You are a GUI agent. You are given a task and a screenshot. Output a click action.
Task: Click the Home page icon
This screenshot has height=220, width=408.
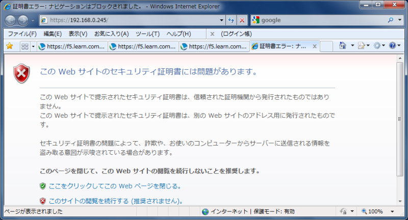343,46
